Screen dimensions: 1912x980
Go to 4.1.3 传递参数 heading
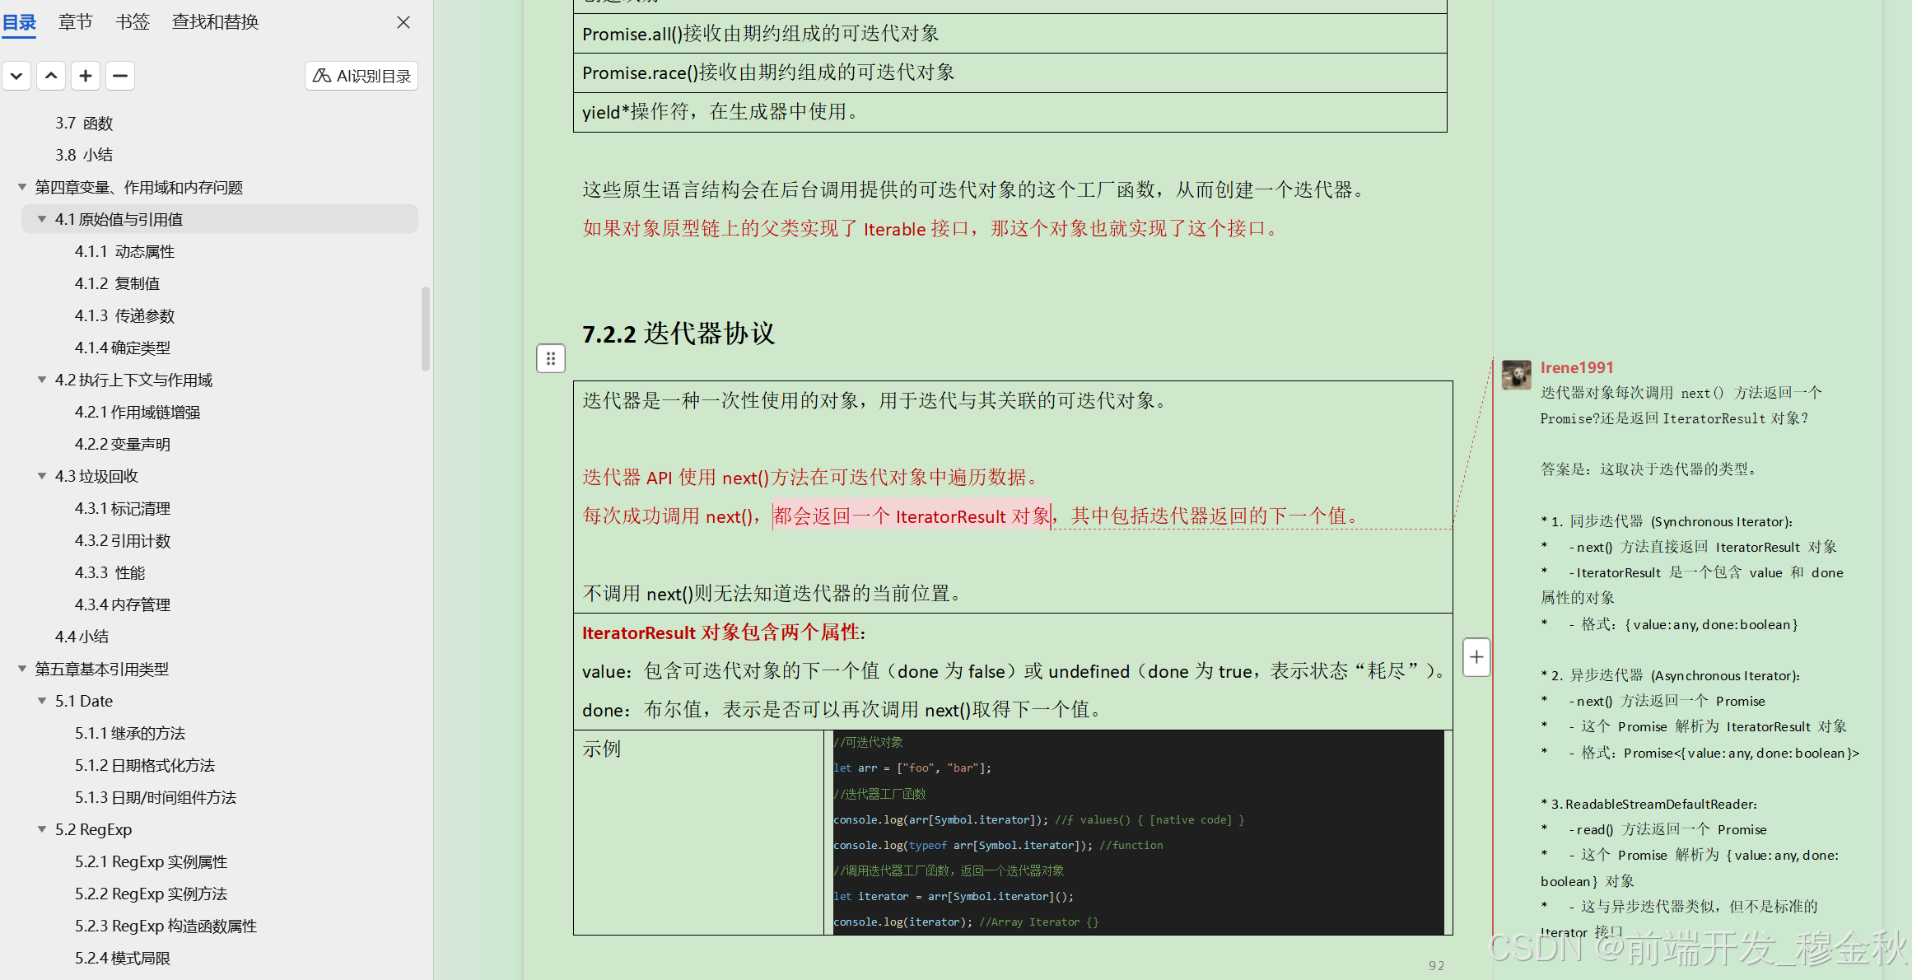124,315
